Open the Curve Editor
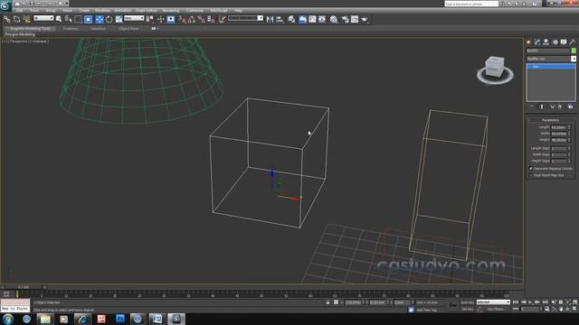Screen dimensions: 579x325 (x=312, y=19)
